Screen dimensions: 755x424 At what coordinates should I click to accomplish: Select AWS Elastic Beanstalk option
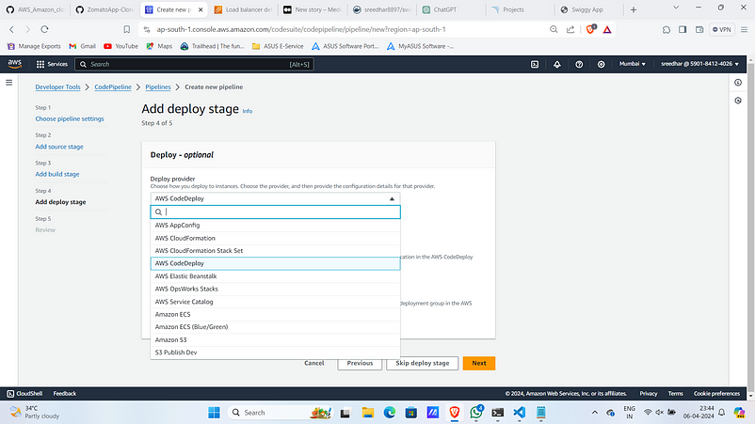point(275,276)
